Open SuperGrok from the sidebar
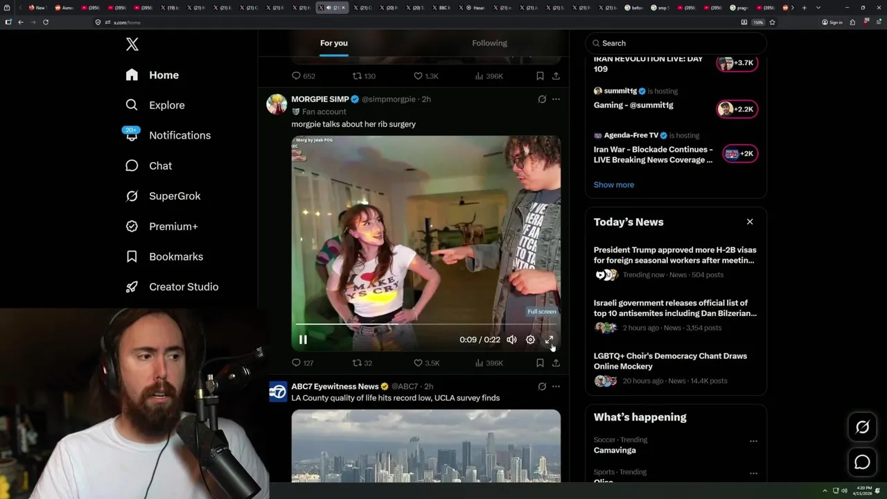The width and height of the screenshot is (887, 499). click(163, 196)
